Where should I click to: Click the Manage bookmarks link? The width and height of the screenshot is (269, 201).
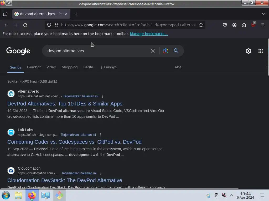[149, 34]
